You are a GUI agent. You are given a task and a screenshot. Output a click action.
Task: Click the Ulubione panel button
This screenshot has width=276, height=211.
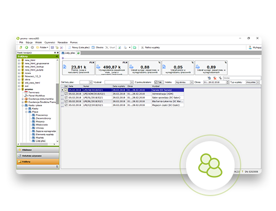point(38,150)
